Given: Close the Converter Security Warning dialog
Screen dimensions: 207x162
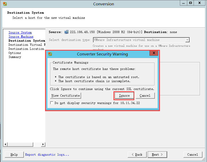Looking at the screenshot, I should click(x=154, y=53).
